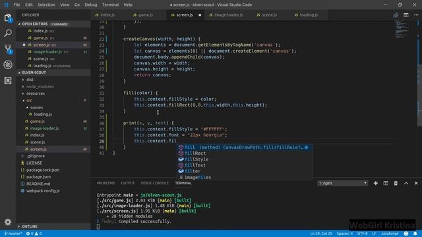Open the File menu
Image resolution: width=422 pixels, height=237 pixels.
point(16,5)
